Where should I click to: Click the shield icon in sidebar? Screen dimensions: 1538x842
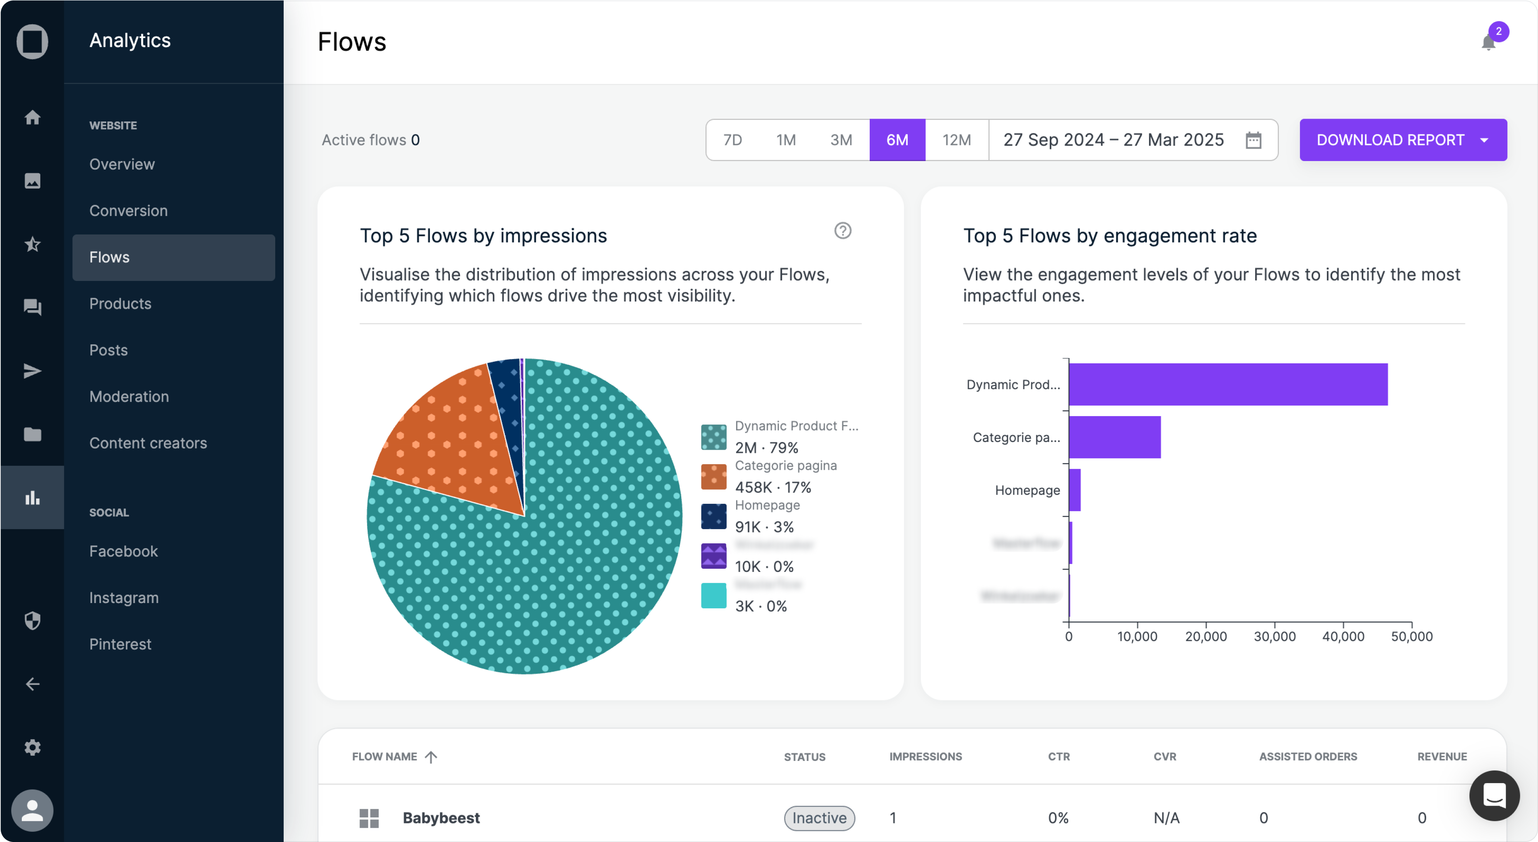[32, 620]
